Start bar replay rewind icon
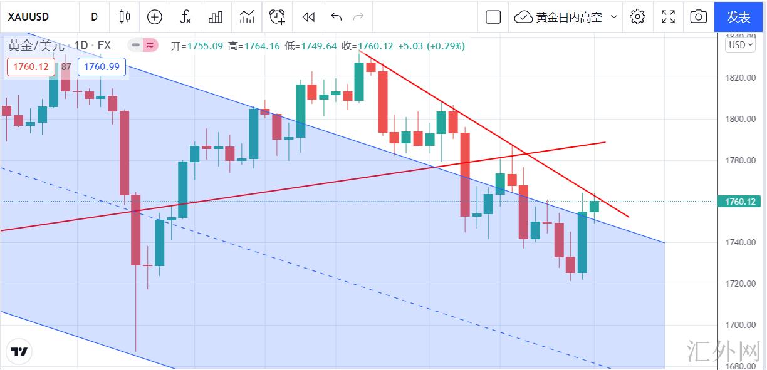The image size is (767, 370). (x=308, y=17)
